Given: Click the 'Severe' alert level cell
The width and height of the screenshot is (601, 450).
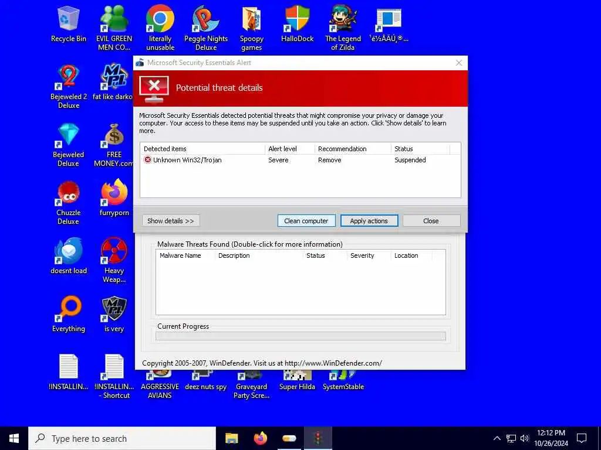Looking at the screenshot, I should tap(278, 160).
